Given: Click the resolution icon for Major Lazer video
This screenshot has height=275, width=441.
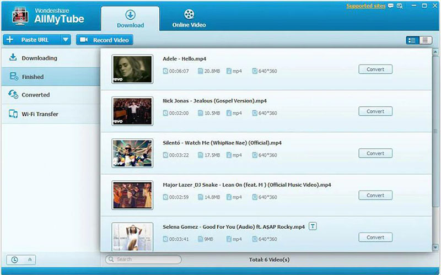Looking at the screenshot, I should (255, 197).
